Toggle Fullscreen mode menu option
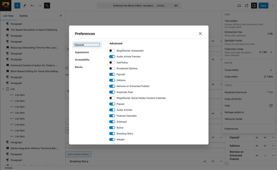 (x=249, y=52)
